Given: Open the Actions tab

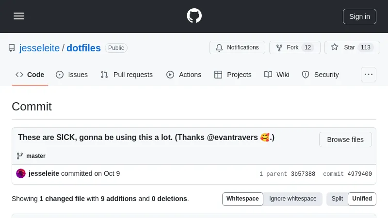Looking at the screenshot, I should 184,75.
